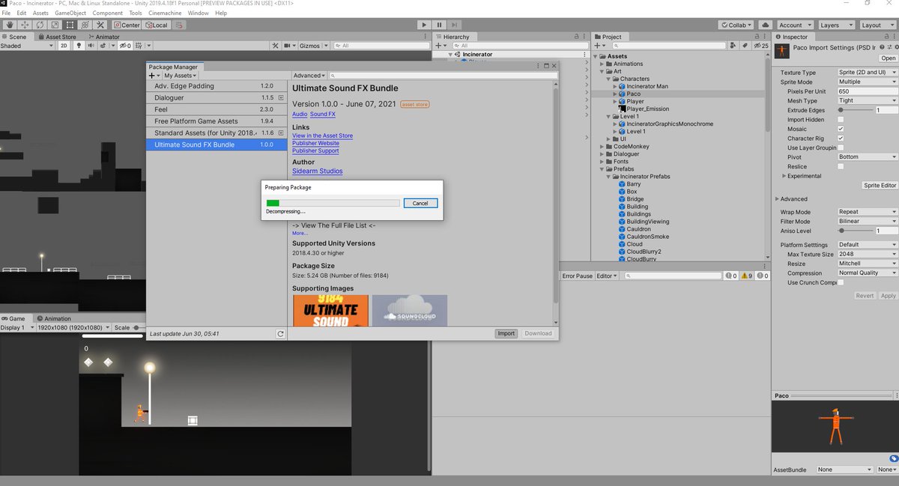Refresh the Package Manager list
This screenshot has width=899, height=486.
tap(280, 333)
